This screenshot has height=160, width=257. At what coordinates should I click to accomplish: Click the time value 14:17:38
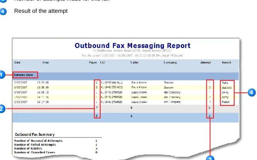point(43,102)
